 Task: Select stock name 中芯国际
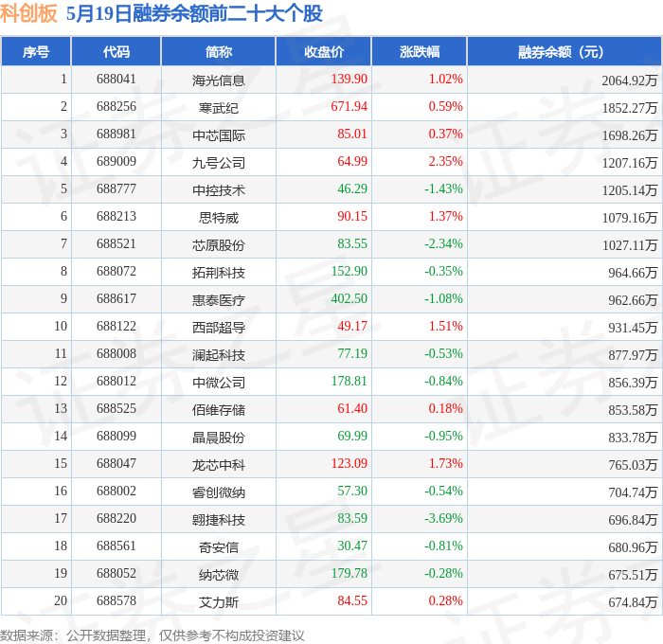pyautogui.click(x=219, y=134)
